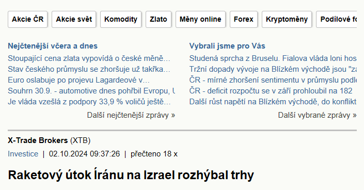Open Studená sprcha z Bruselu article
Viewport: 364px width, 190px height.
click(273, 58)
